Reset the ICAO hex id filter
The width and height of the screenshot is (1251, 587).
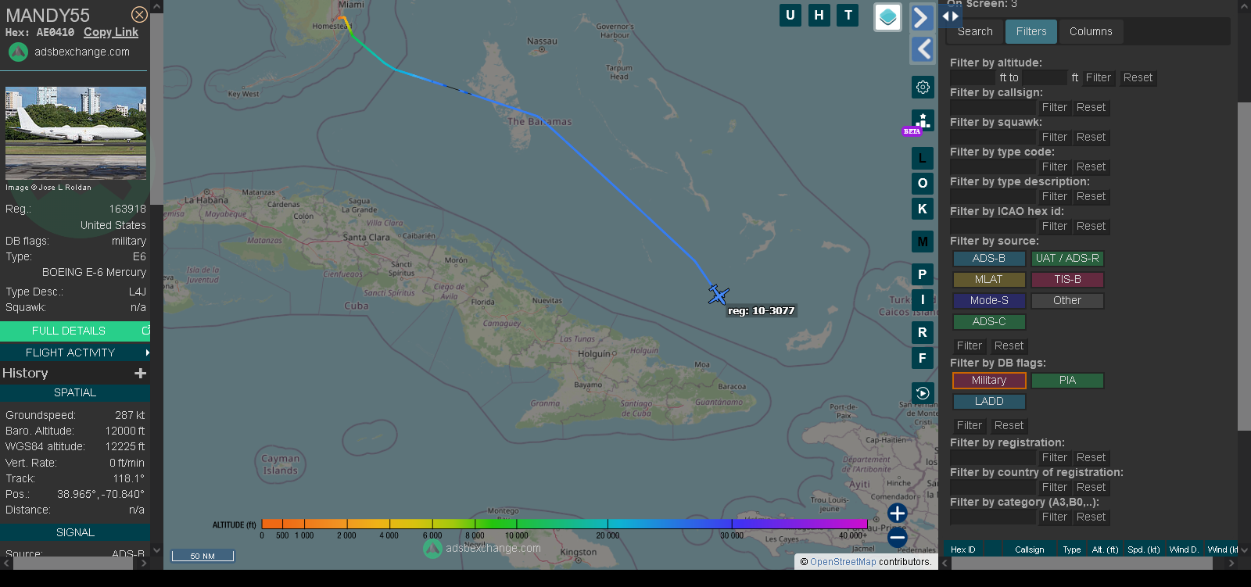pos(1091,227)
